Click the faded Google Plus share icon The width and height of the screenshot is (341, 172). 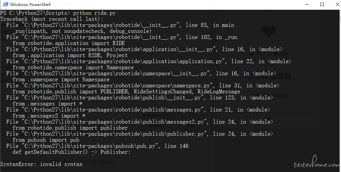coord(273,76)
